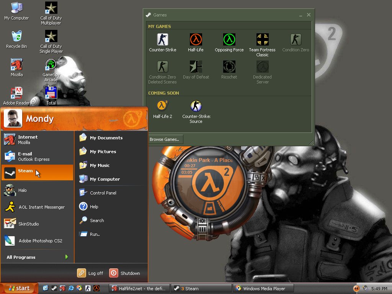Click the orange tray arrow icon
This screenshot has width=392, height=294.
[356, 289]
